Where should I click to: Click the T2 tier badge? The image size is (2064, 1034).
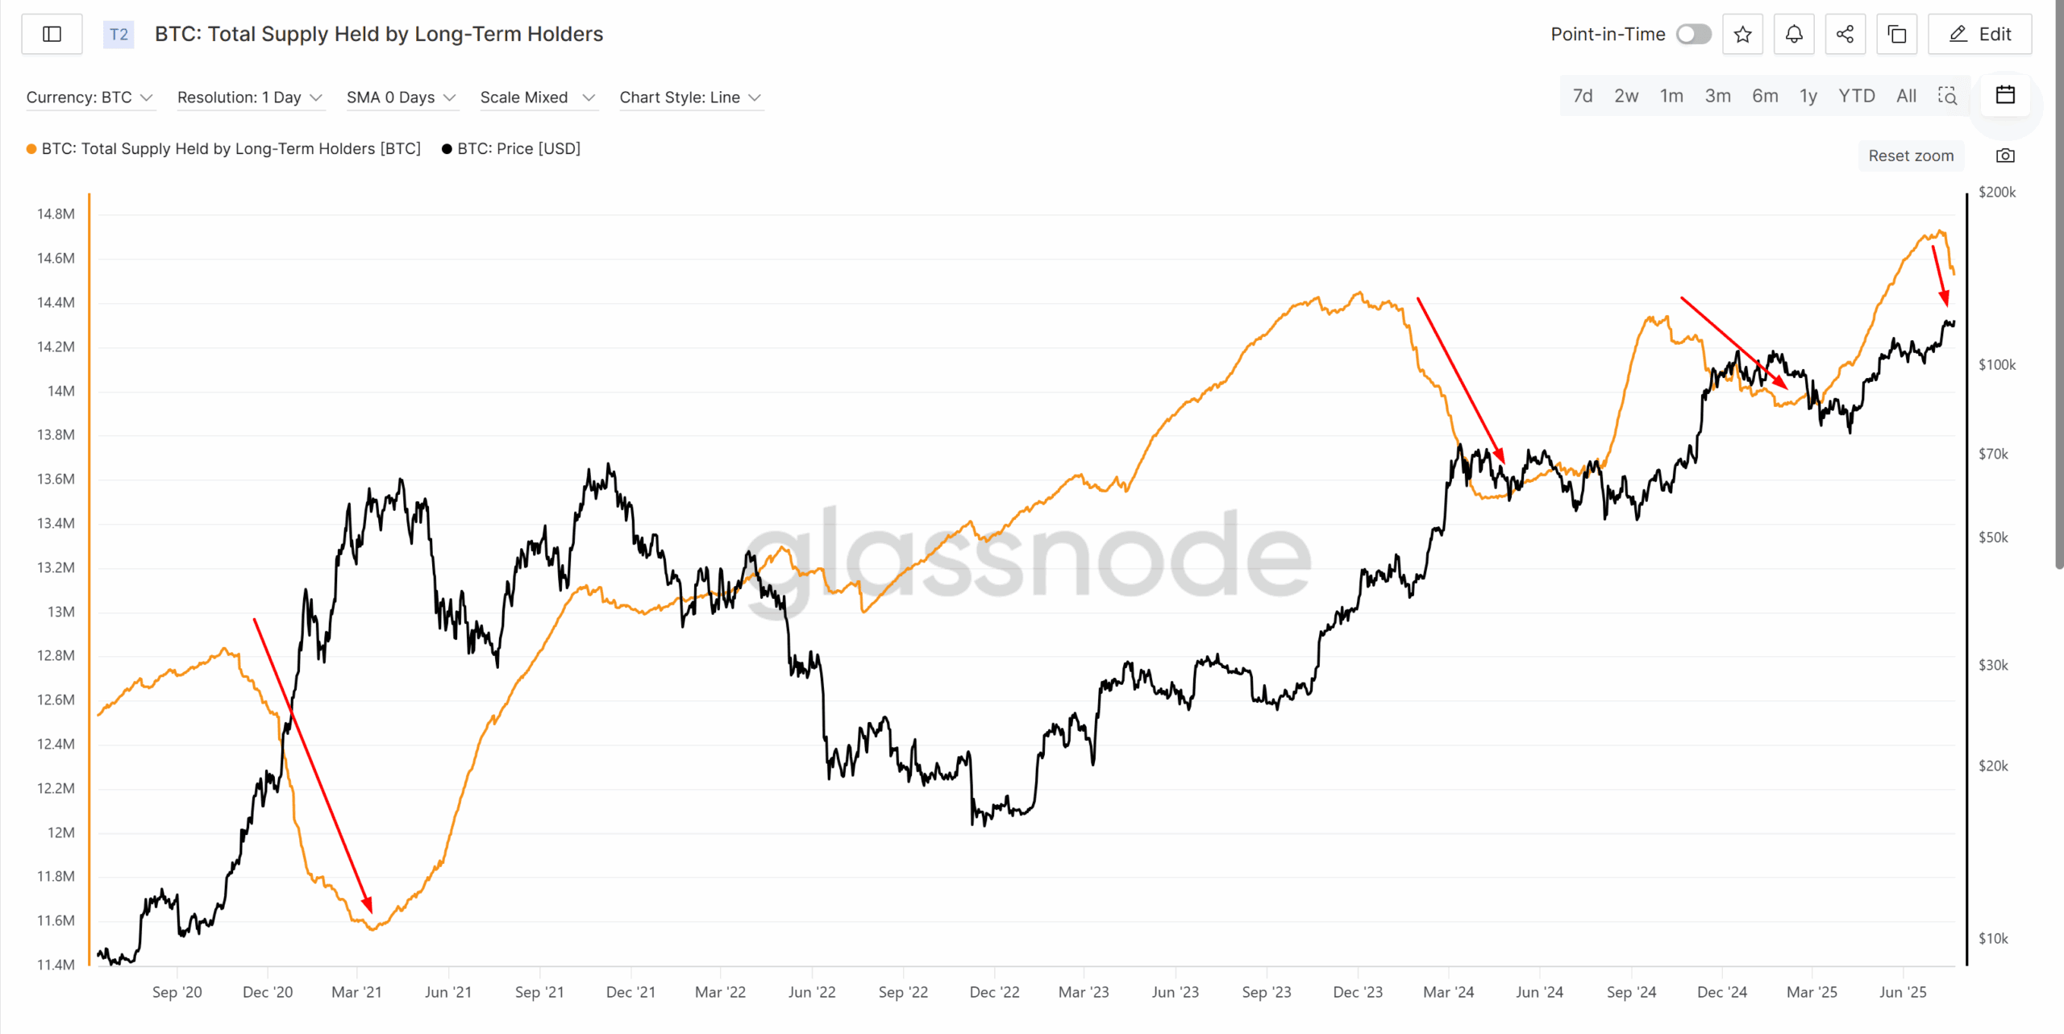pyautogui.click(x=119, y=34)
